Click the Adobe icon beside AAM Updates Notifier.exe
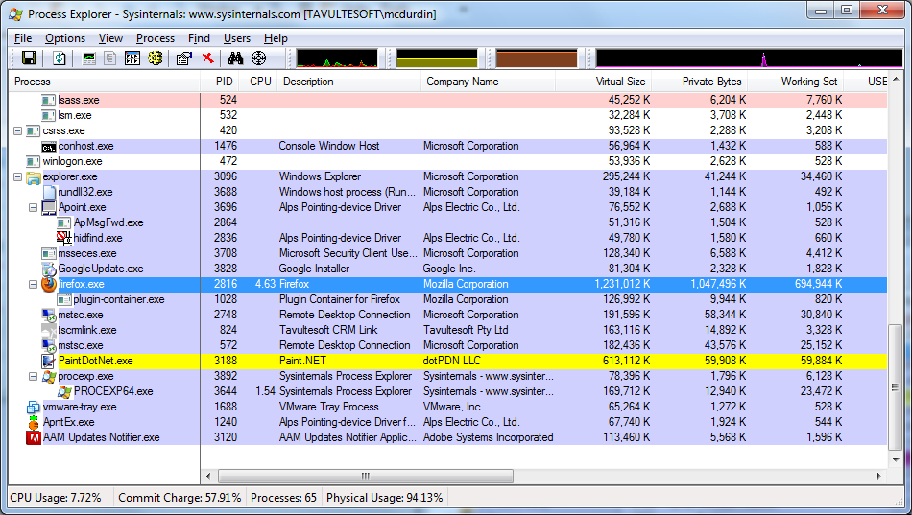 point(34,437)
